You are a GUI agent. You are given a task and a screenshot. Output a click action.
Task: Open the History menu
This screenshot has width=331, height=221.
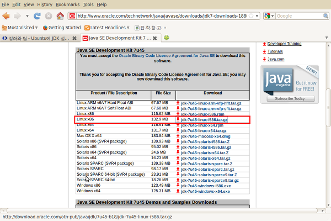coord(45,4)
